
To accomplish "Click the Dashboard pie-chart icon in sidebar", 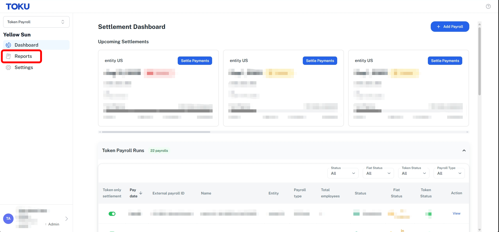I will click(8, 45).
